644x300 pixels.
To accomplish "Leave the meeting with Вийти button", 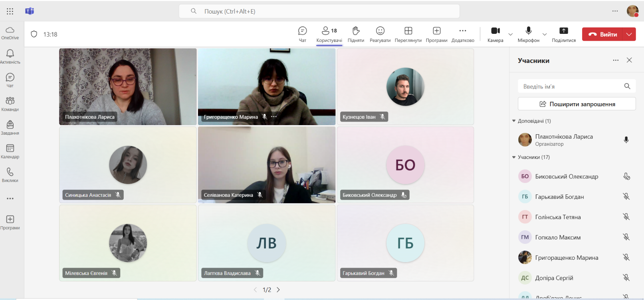I will click(602, 34).
